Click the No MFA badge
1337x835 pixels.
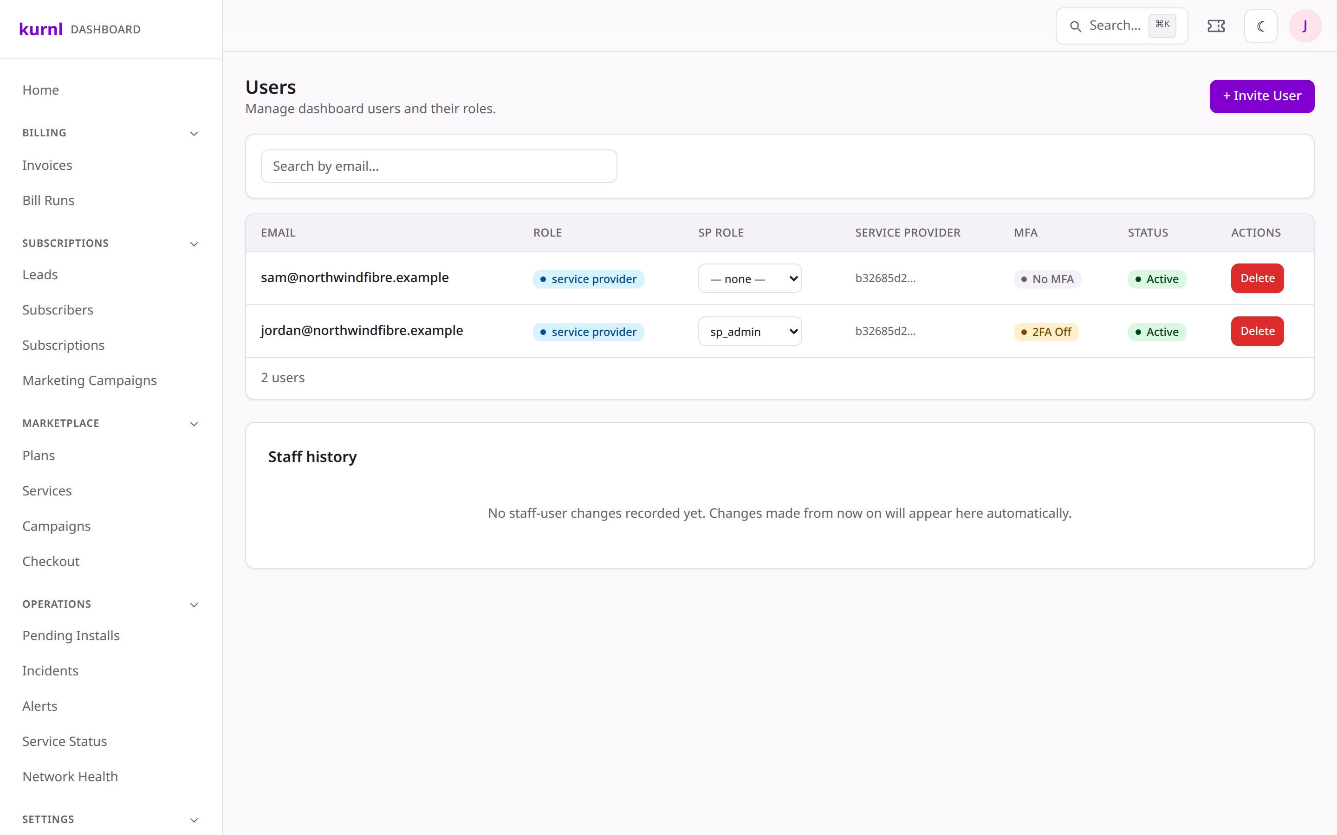coord(1047,279)
